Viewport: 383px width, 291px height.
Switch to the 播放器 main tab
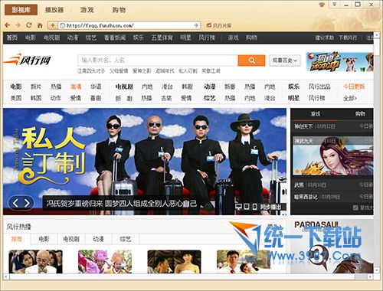pyautogui.click(x=54, y=10)
